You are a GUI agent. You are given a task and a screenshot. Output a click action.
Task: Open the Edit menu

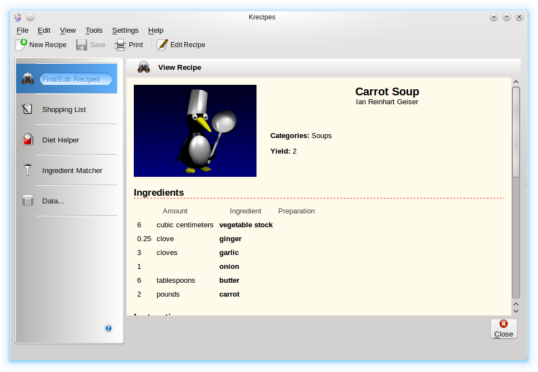(x=44, y=30)
